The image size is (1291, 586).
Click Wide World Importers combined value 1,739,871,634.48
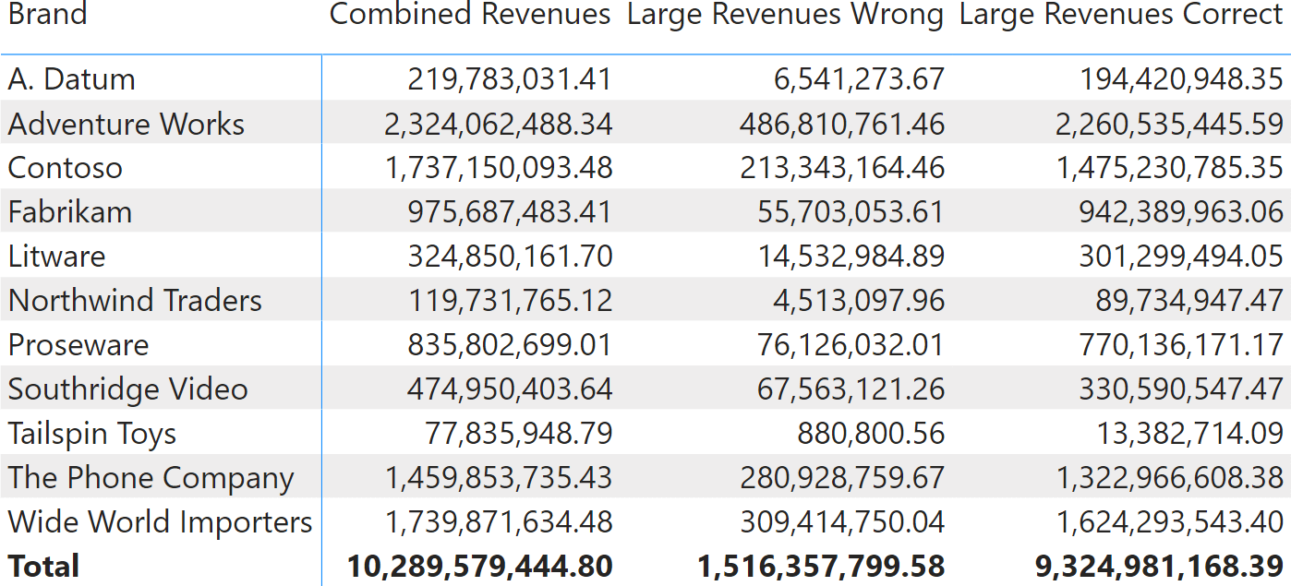[499, 522]
